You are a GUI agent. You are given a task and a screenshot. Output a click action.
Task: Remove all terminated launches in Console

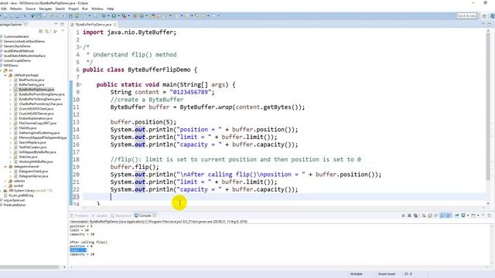415,215
